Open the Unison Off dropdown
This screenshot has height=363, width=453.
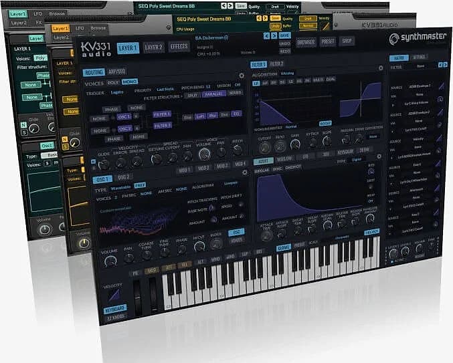pyautogui.click(x=238, y=85)
